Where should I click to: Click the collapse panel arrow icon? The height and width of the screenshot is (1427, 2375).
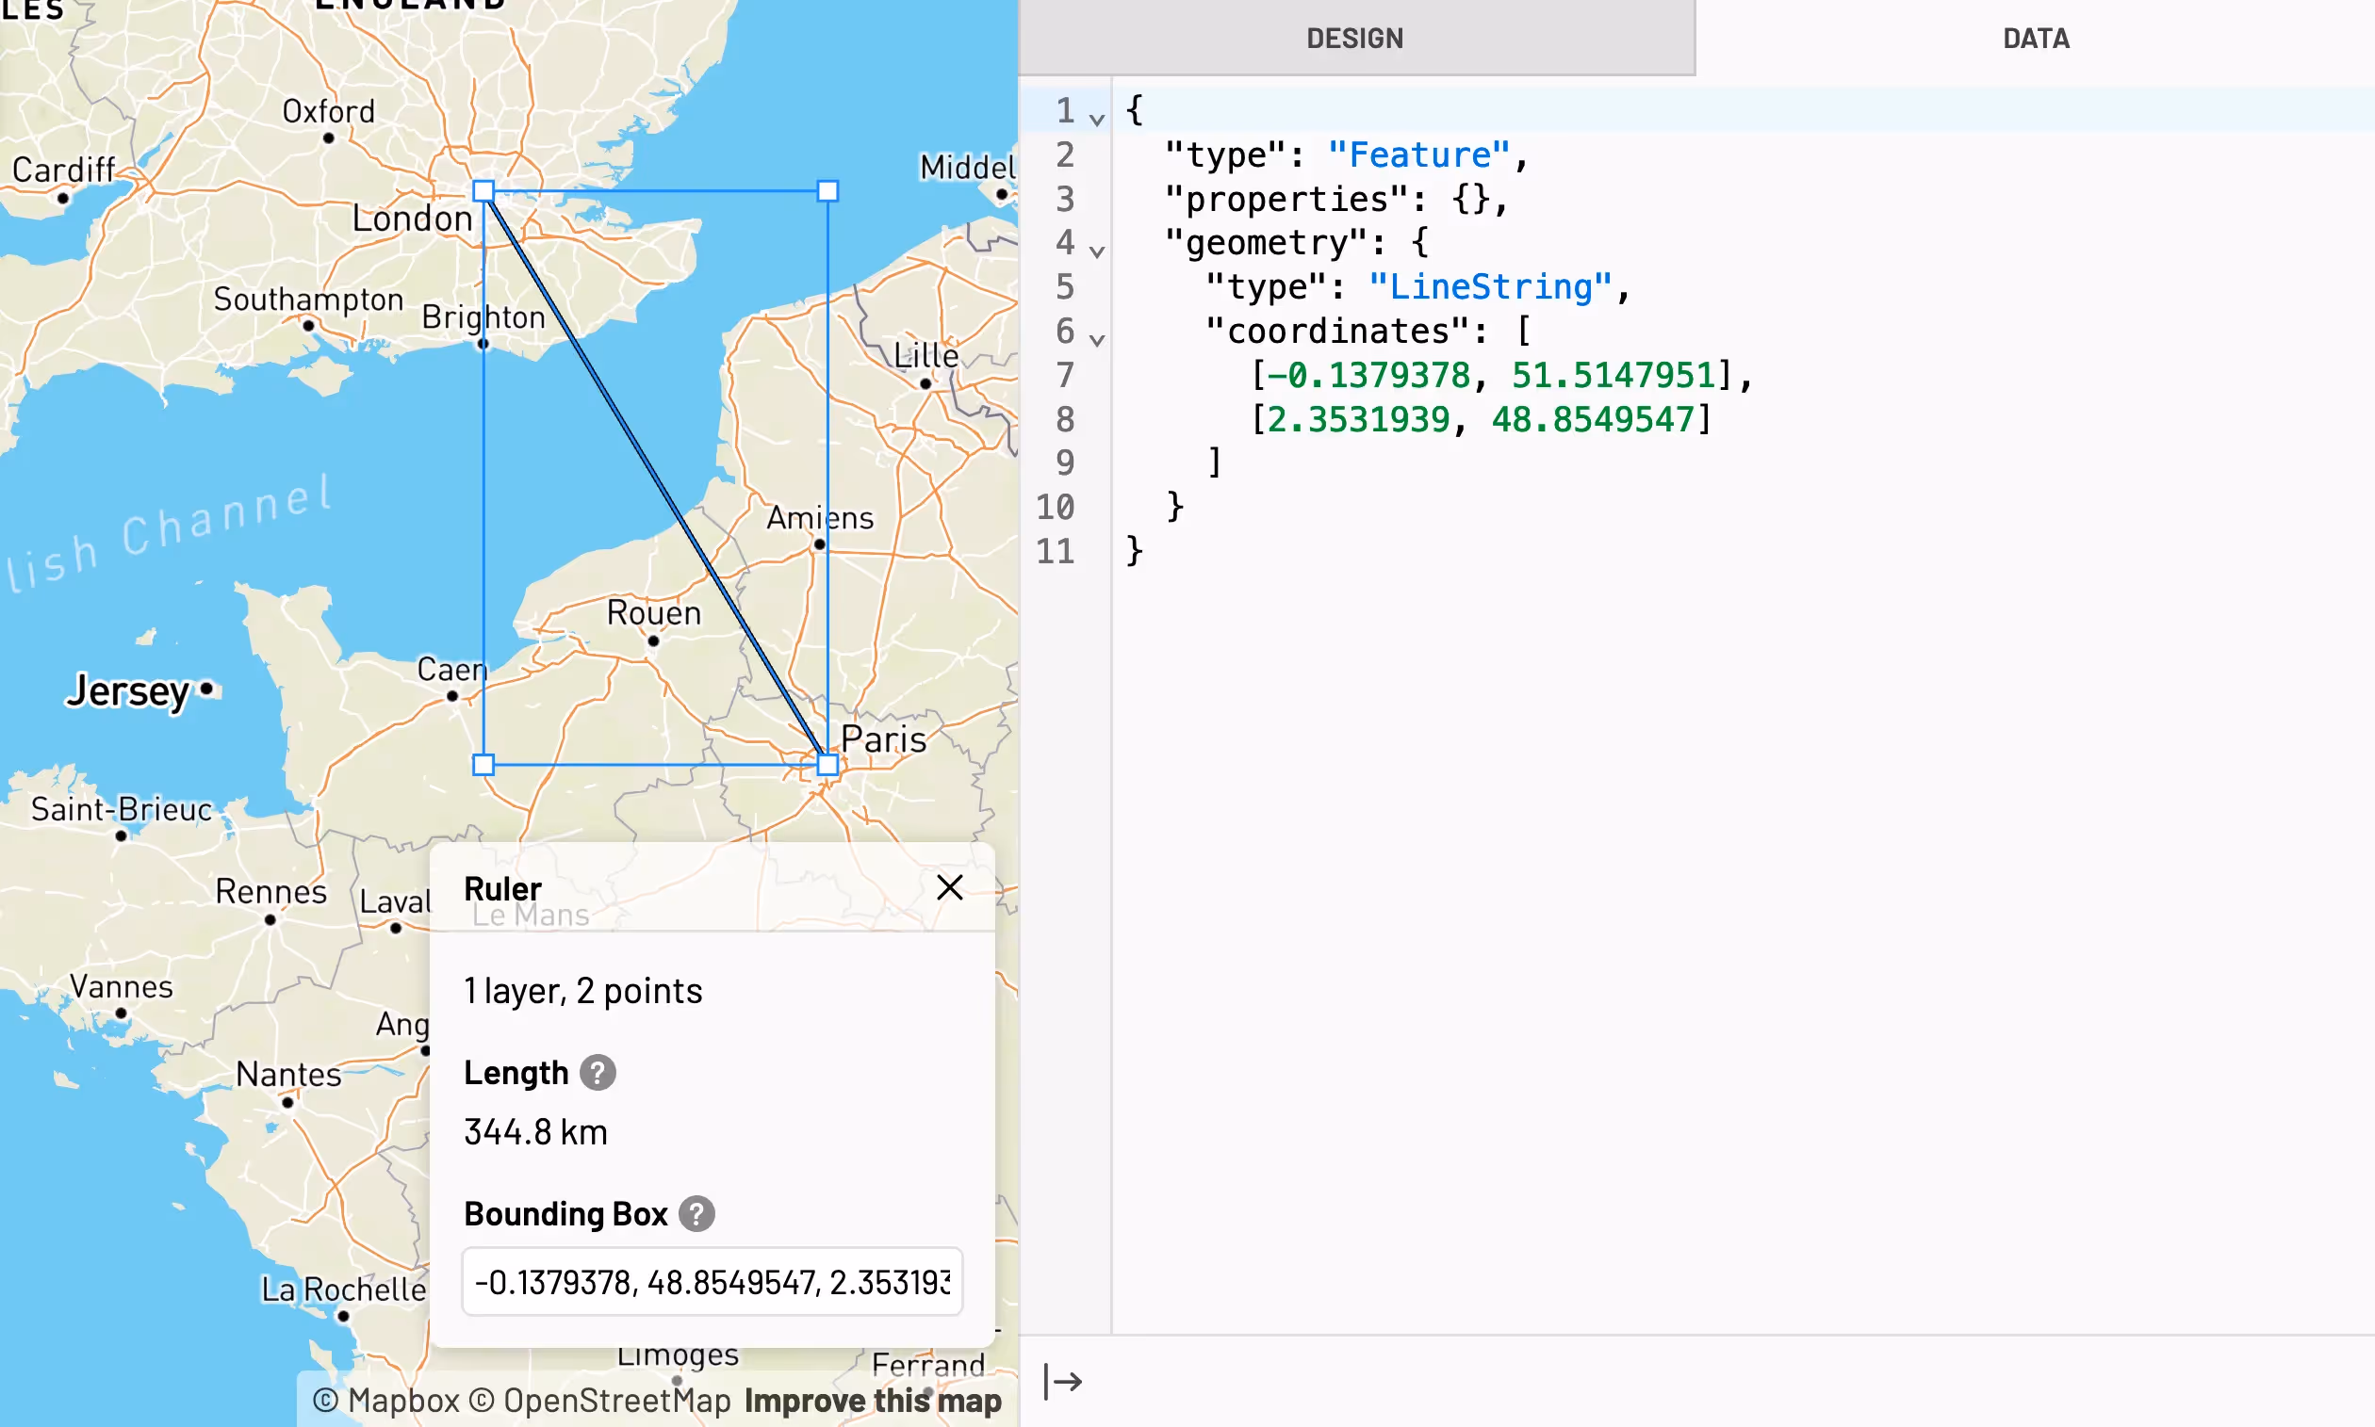tap(1063, 1382)
